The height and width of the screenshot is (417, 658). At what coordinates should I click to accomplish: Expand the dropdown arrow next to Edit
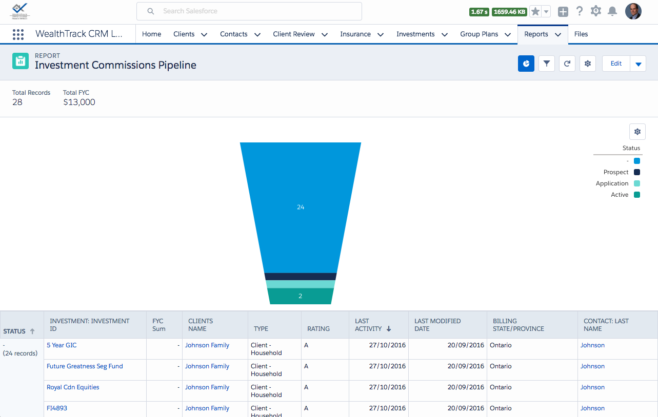[x=639, y=64]
